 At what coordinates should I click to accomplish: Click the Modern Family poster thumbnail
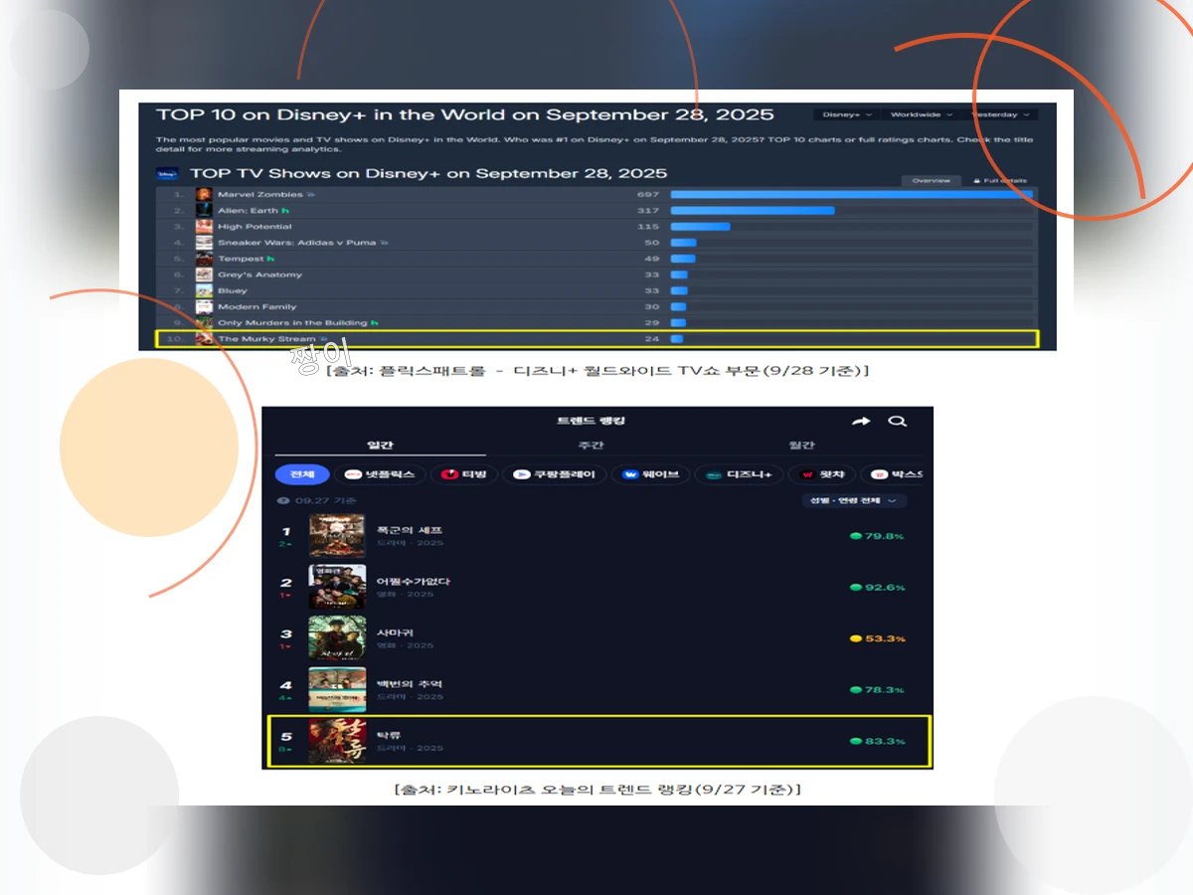coord(204,306)
